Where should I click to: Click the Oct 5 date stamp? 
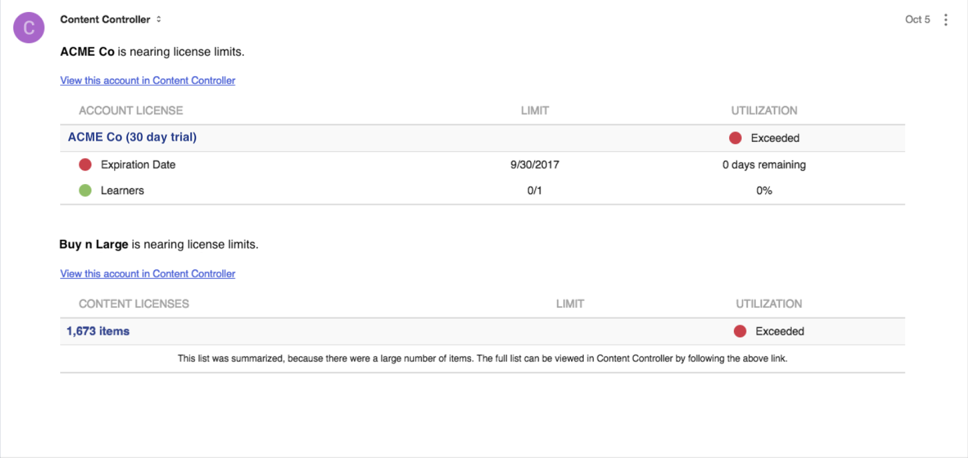pyautogui.click(x=917, y=19)
